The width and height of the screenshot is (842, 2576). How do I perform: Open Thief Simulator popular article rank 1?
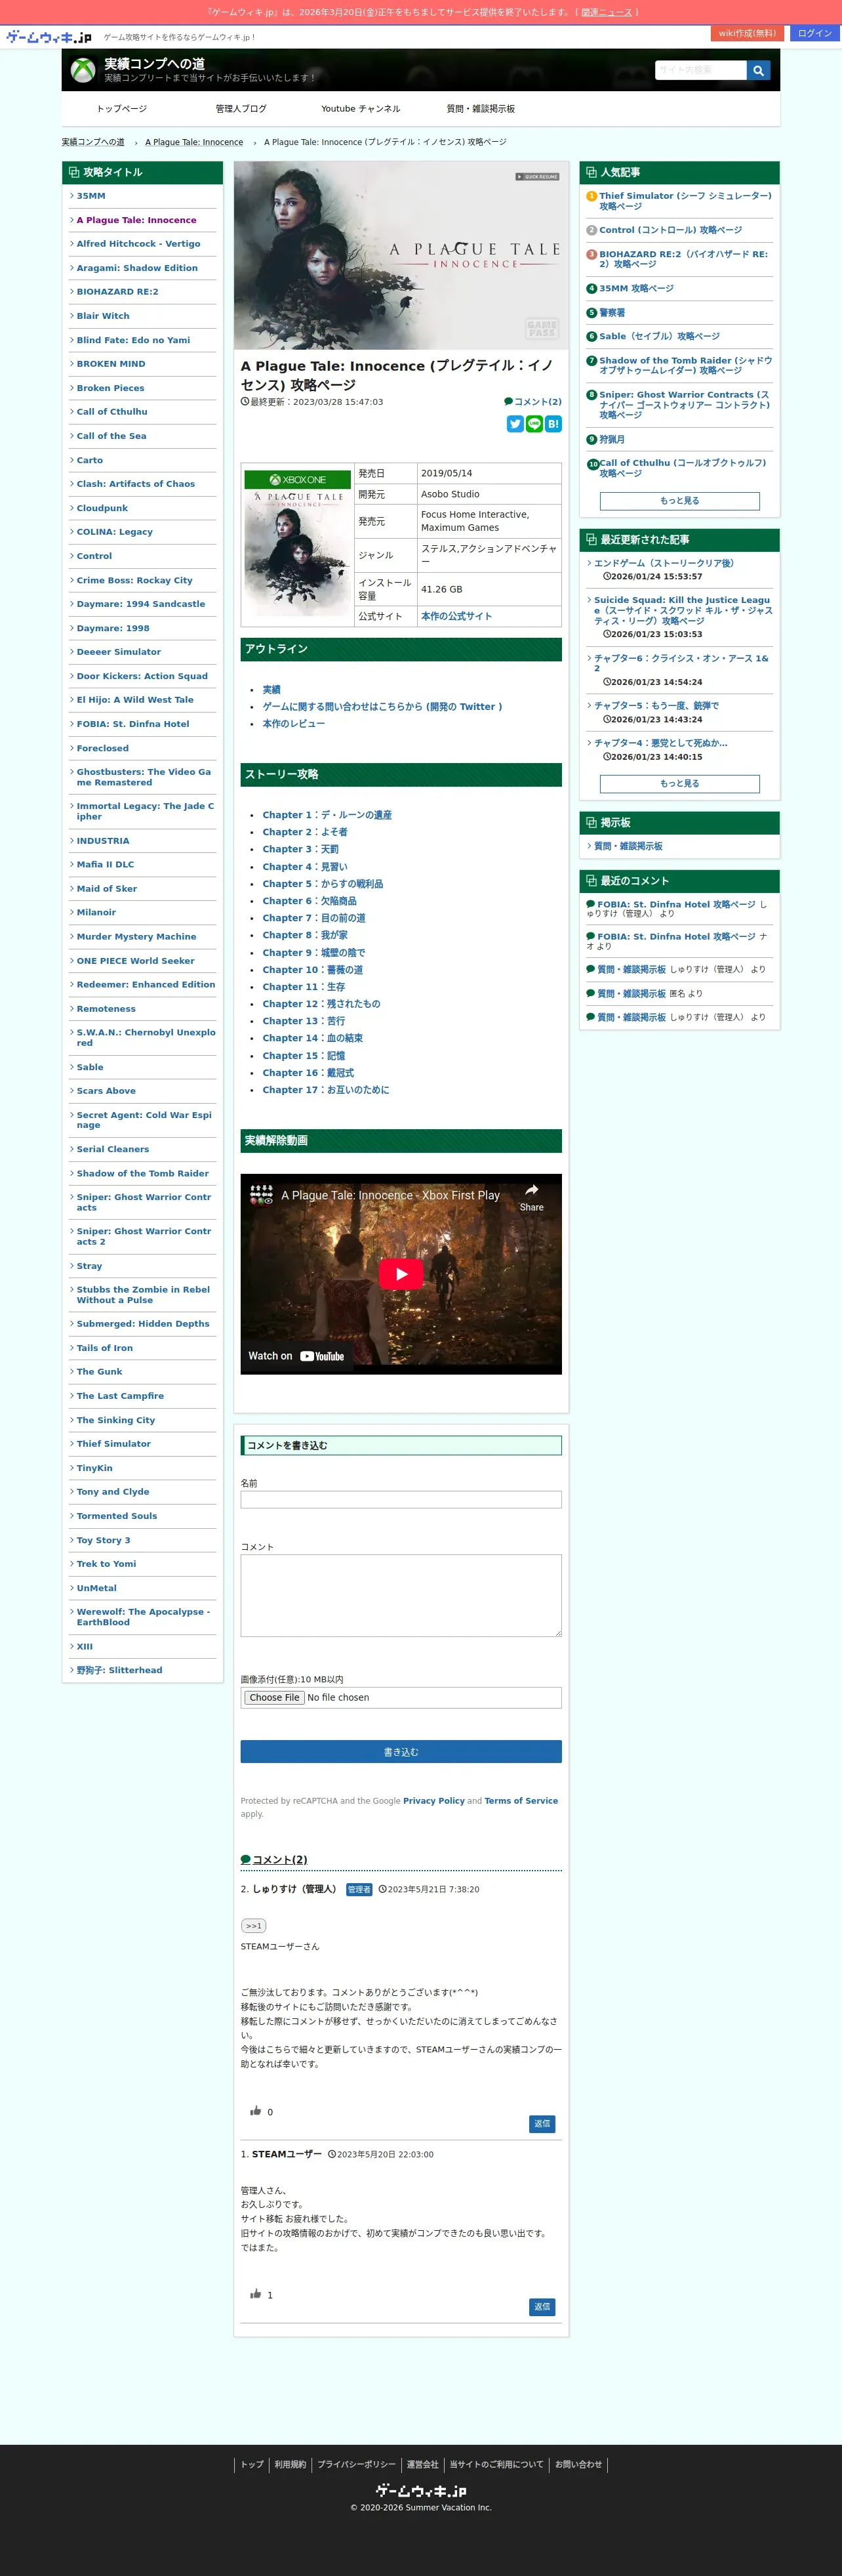[685, 201]
